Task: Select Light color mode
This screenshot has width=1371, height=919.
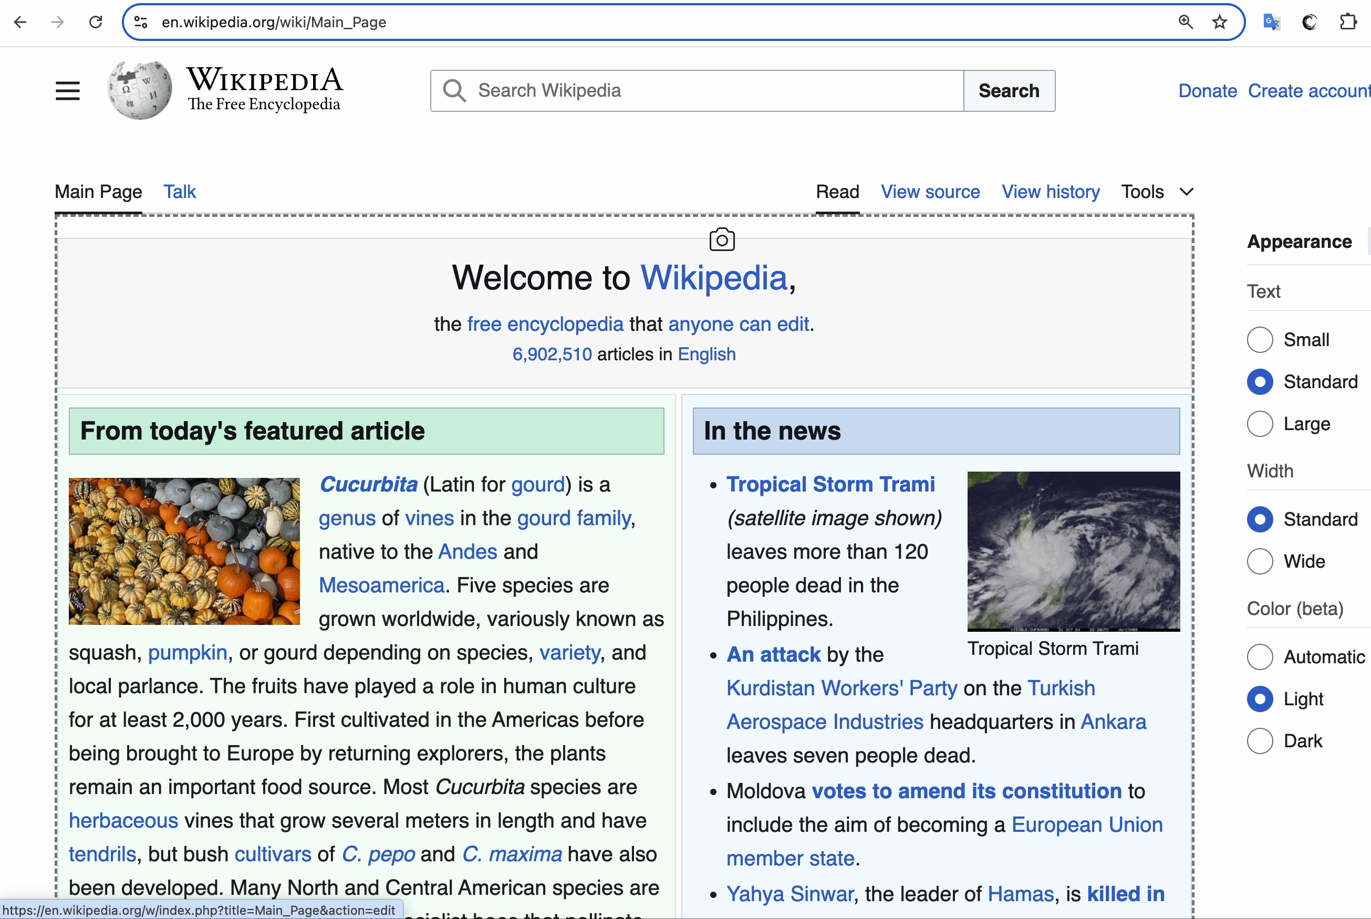Action: coord(1260,699)
